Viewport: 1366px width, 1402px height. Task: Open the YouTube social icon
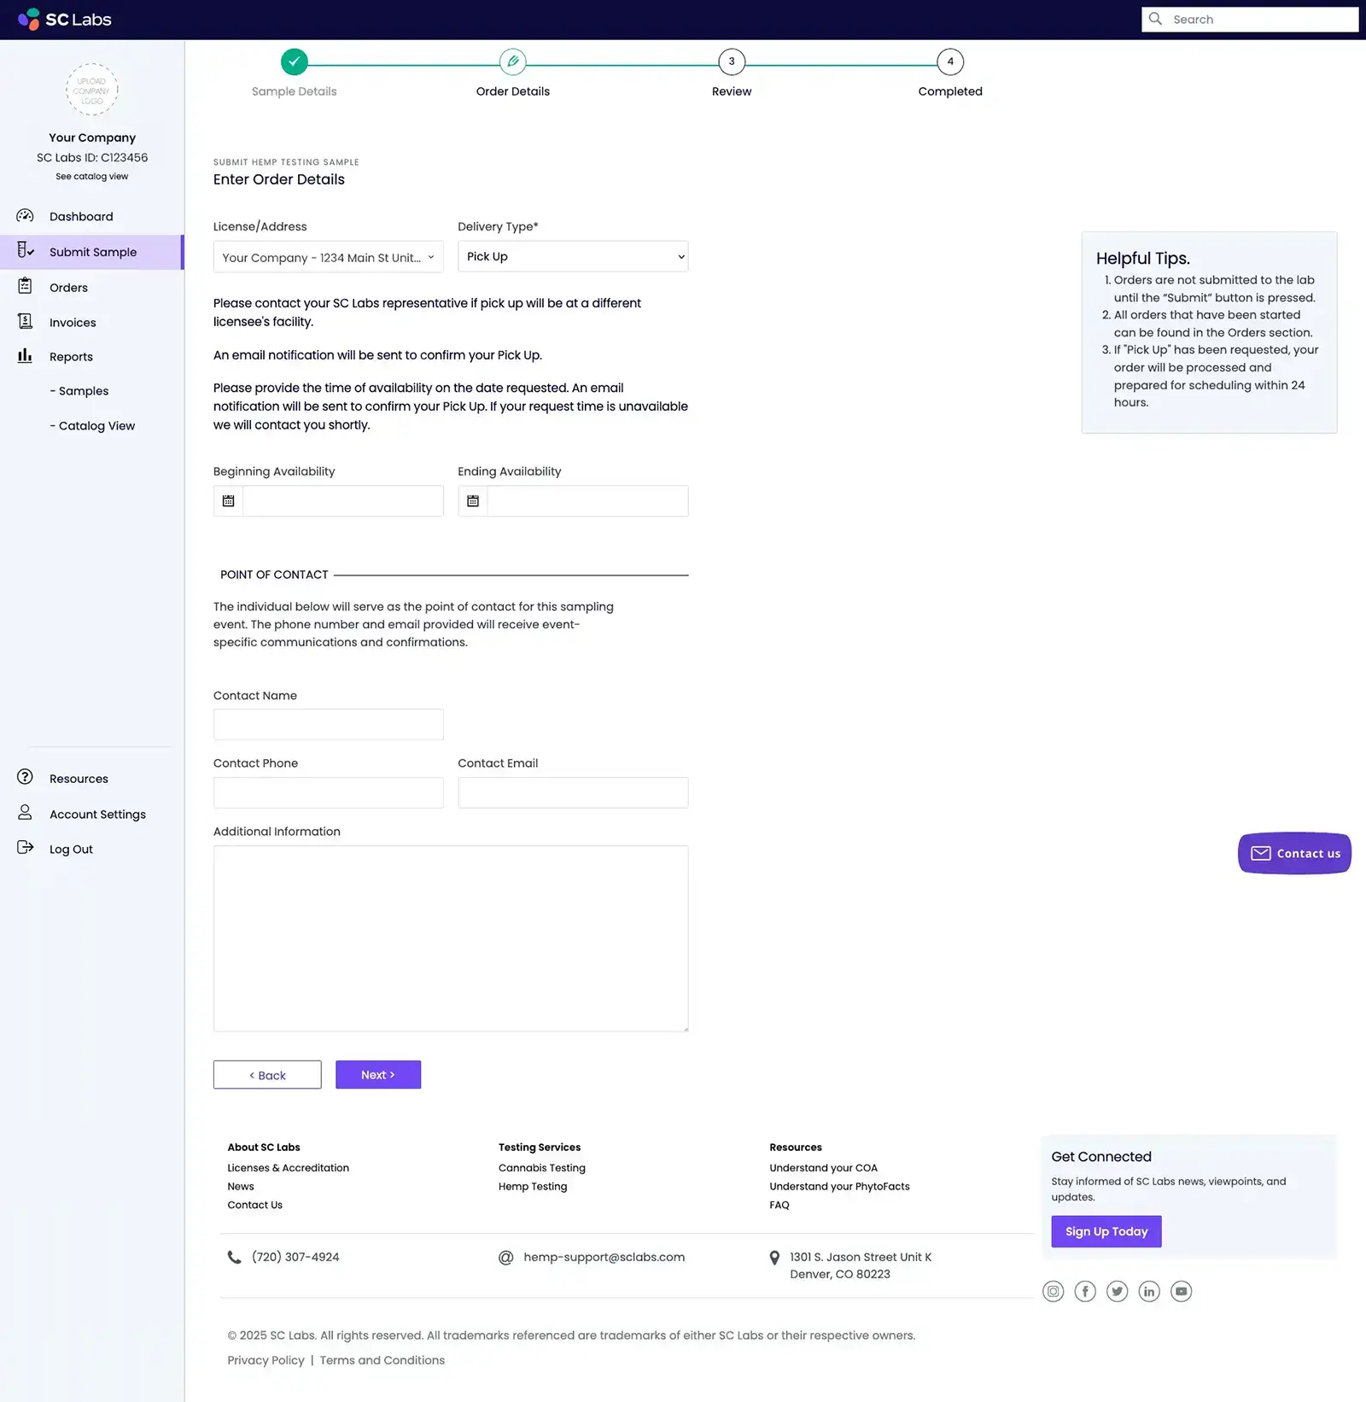point(1182,1291)
